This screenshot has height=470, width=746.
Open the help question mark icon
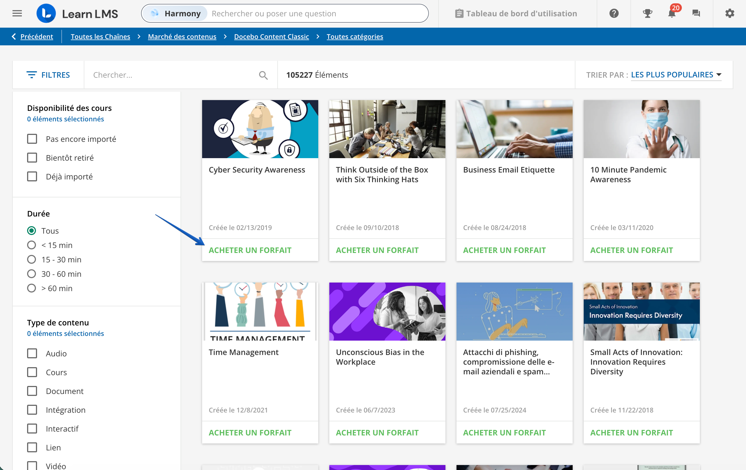[x=614, y=13]
